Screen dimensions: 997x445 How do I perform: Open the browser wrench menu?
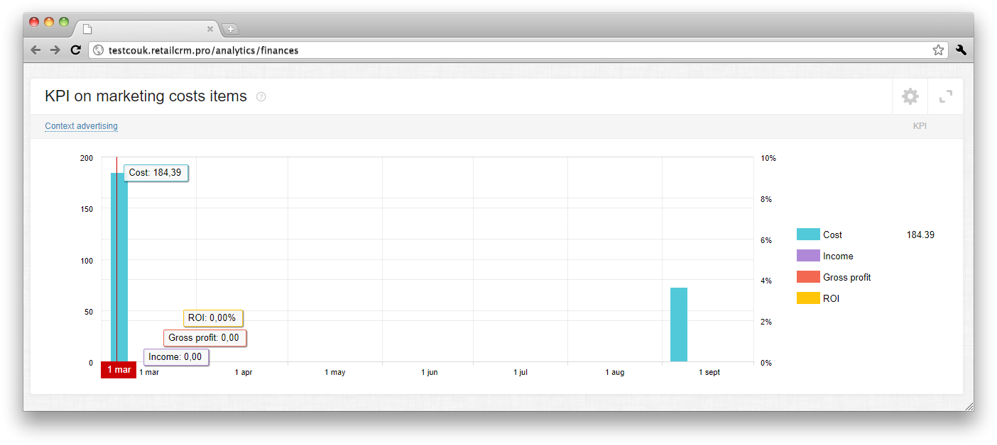click(961, 50)
